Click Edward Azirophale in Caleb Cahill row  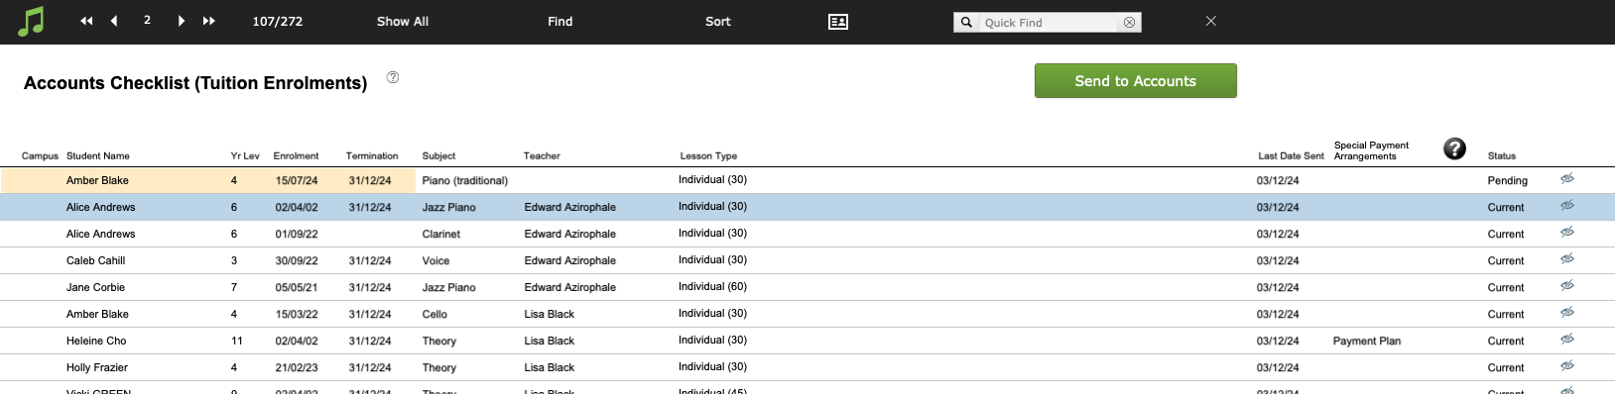(x=569, y=260)
